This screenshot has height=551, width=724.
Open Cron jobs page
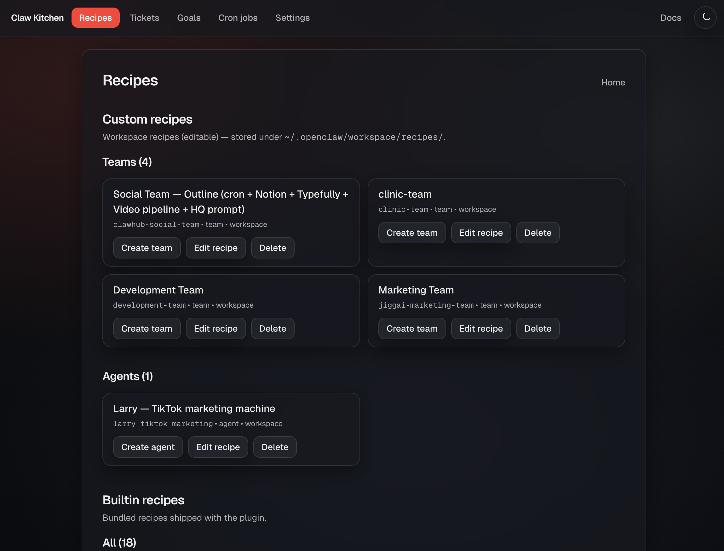tap(238, 18)
